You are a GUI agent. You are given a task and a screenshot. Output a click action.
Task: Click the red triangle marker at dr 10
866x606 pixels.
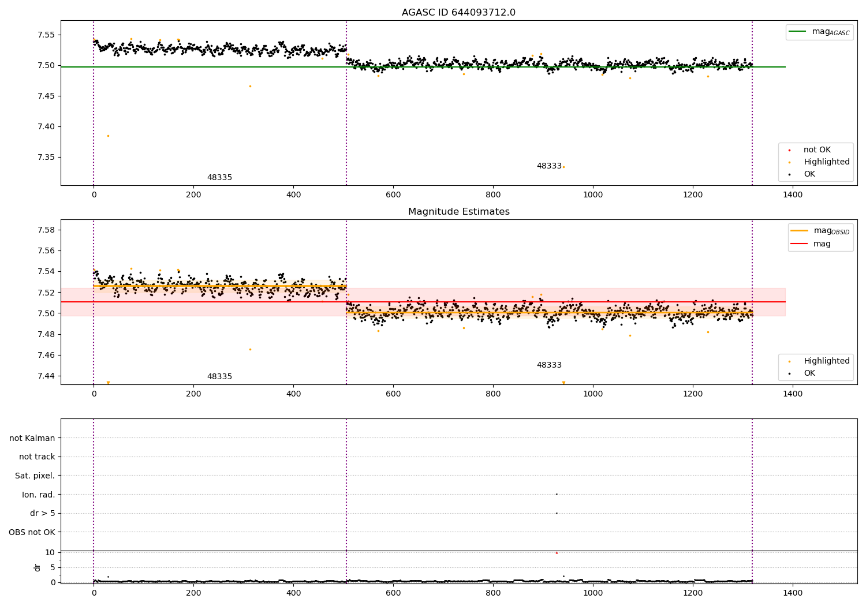(x=557, y=553)
